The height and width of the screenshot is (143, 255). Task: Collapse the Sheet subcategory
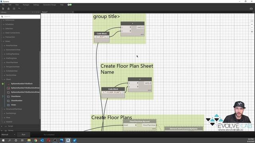(x=8, y=79)
